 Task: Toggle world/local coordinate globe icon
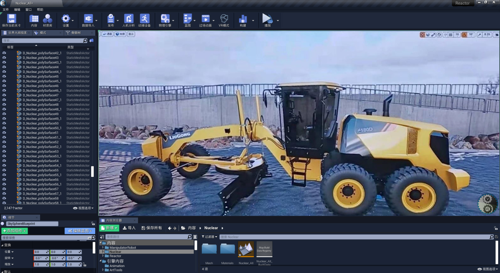pyautogui.click(x=439, y=34)
